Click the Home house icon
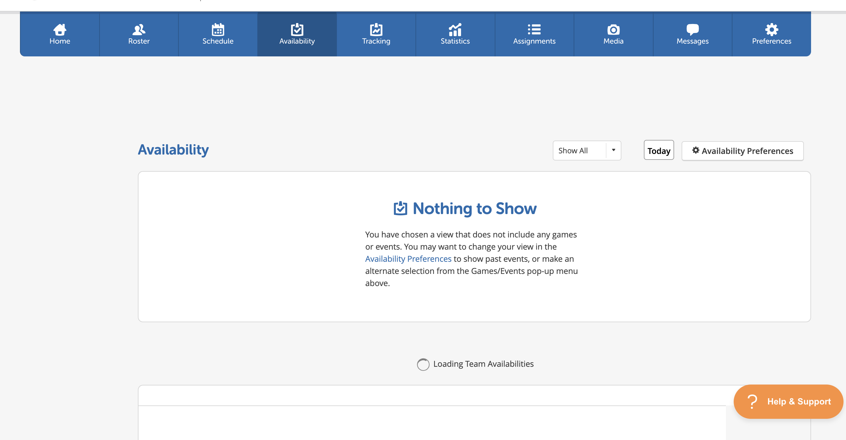 point(60,30)
